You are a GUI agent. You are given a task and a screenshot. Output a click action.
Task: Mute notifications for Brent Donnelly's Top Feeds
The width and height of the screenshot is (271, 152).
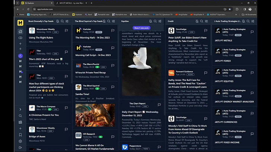click(58, 21)
